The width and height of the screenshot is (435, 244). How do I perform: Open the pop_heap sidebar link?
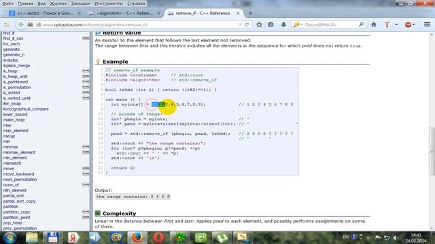[x=12, y=223]
